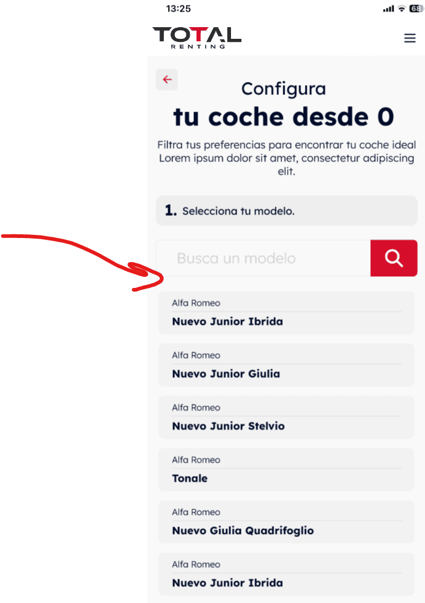This screenshot has height=603, width=425.
Task: Focus the 'Busca un modelo' search field
Action: pos(263,258)
